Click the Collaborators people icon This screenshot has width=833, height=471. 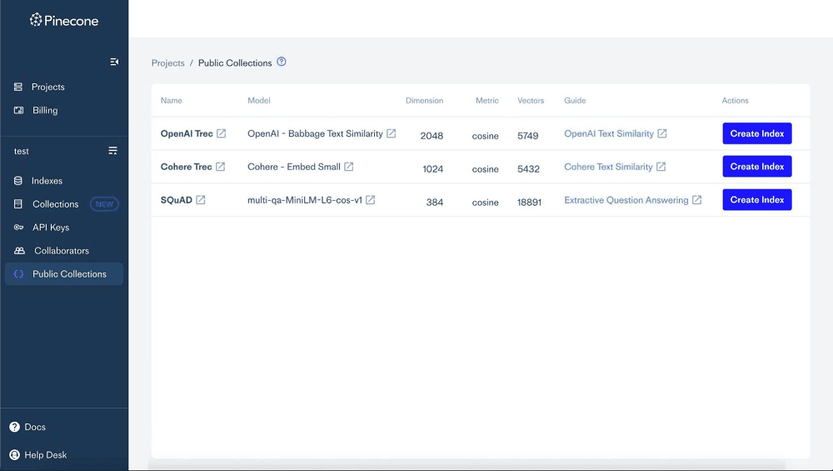tap(19, 250)
